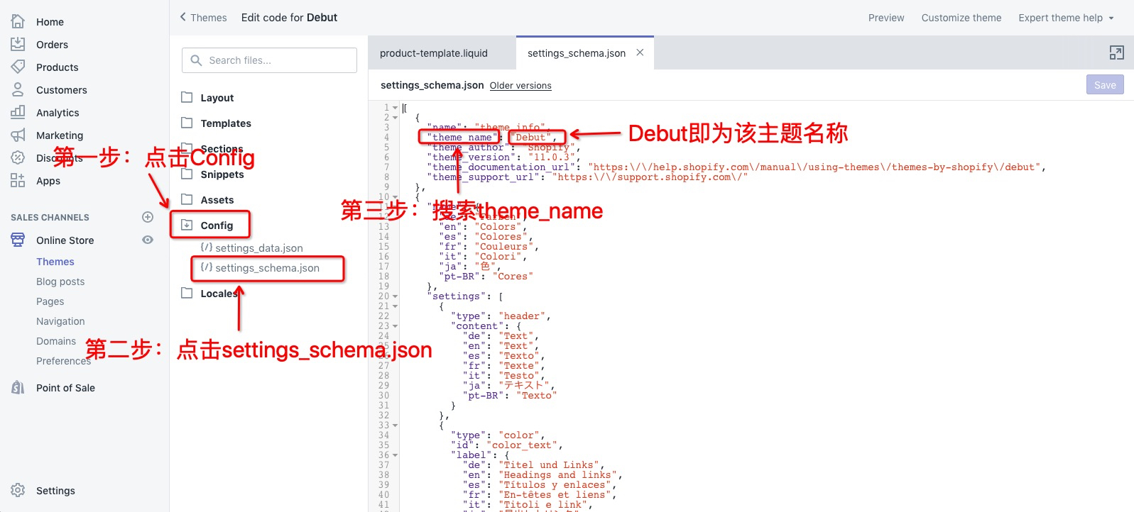Image resolution: width=1134 pixels, height=512 pixels.
Task: Collapse code fold arrow at line 20
Action: pyautogui.click(x=395, y=296)
